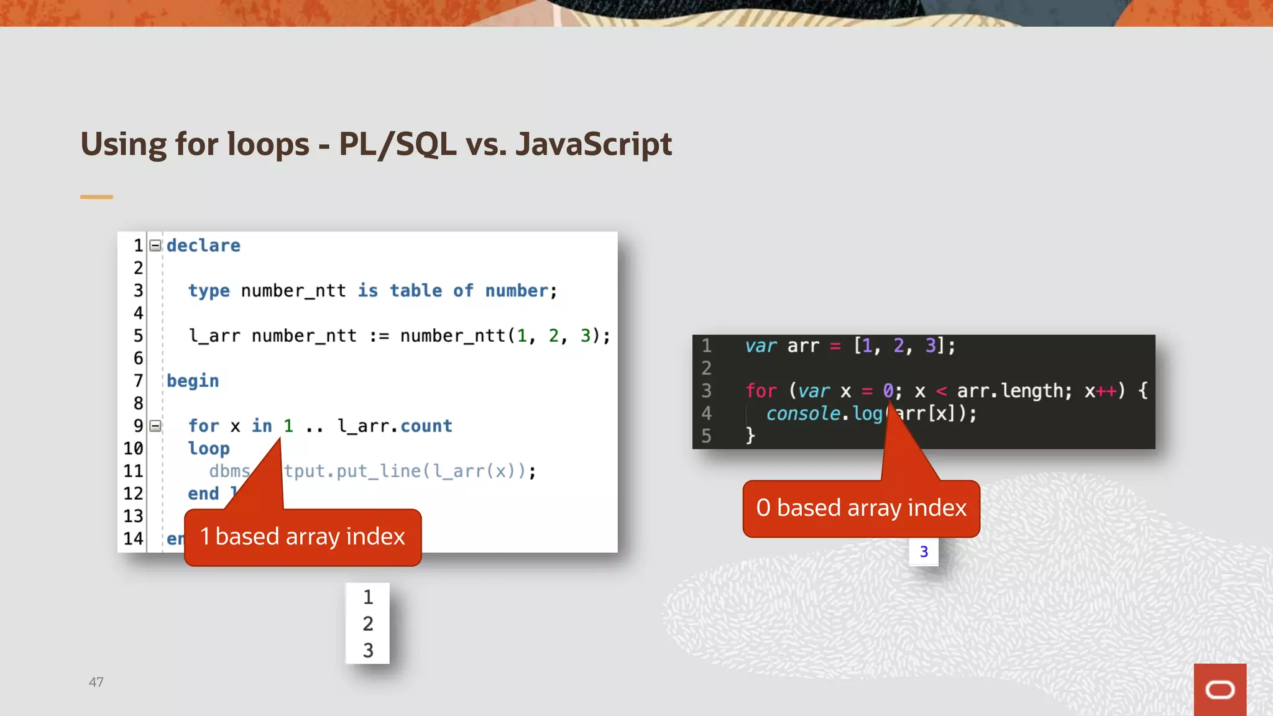The height and width of the screenshot is (716, 1273).
Task: Click the JavaScript output value '3'
Action: tap(924, 552)
